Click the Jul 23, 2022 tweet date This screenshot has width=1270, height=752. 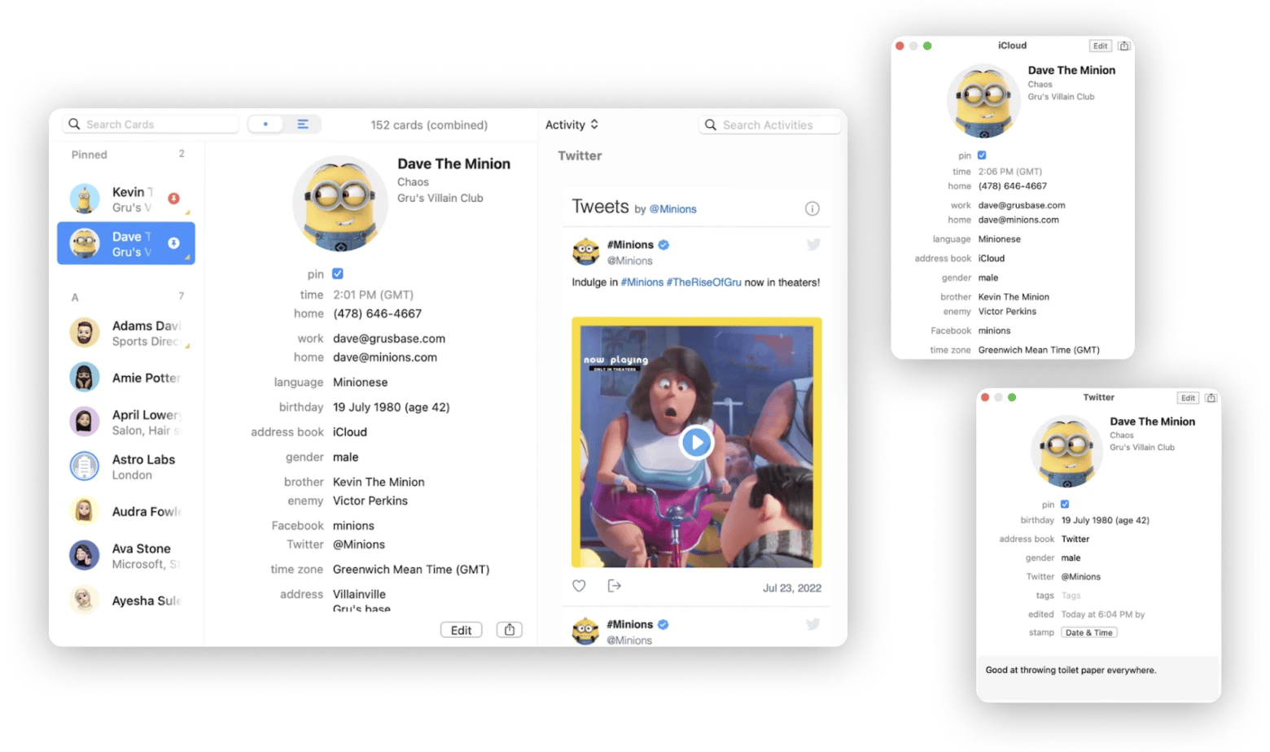click(x=792, y=588)
